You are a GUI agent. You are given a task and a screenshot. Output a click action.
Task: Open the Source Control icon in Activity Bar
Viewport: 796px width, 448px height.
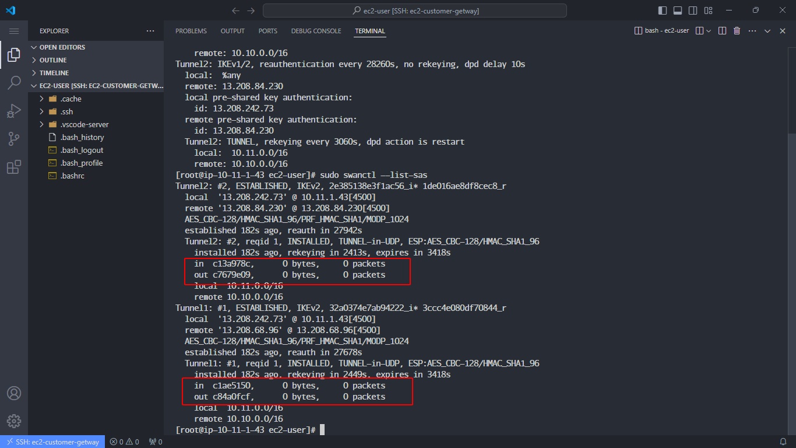pos(14,138)
